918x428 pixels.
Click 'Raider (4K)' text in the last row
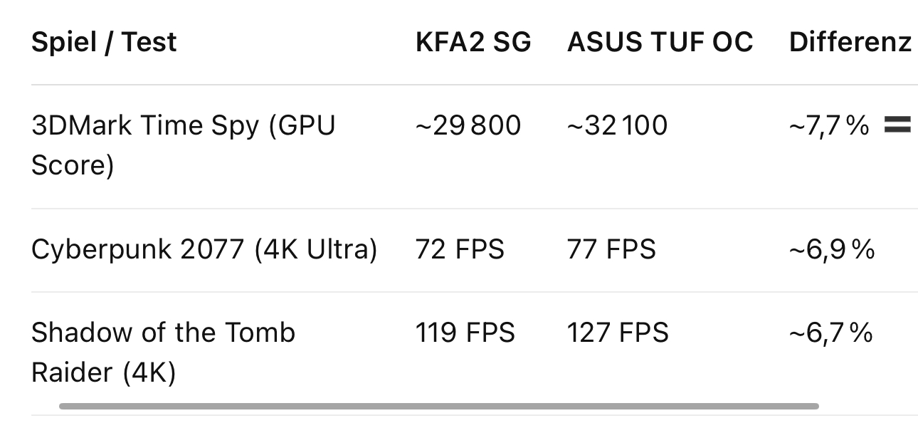pyautogui.click(x=103, y=373)
